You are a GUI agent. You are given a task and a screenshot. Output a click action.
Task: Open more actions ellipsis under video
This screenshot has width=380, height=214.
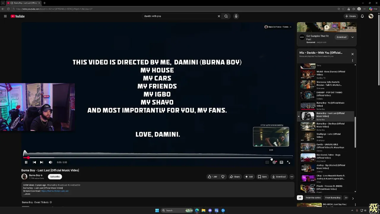tap(292, 177)
